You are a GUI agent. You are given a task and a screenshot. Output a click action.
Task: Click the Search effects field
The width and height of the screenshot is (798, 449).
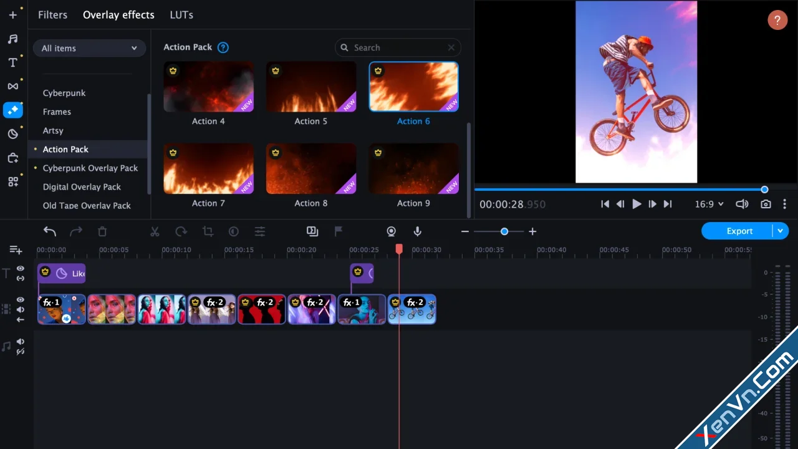click(398, 47)
